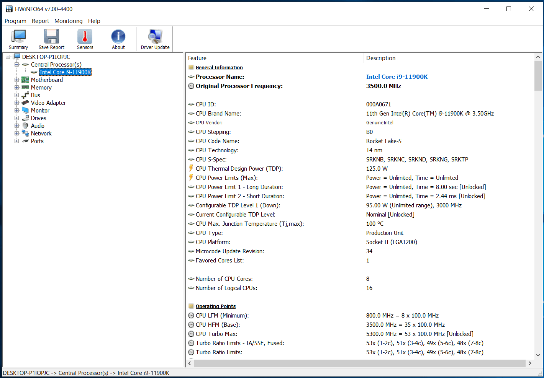544x378 pixels.
Task: Expand the Memory tree node
Action: 16,87
